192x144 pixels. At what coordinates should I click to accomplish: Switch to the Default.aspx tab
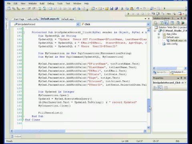68,19
